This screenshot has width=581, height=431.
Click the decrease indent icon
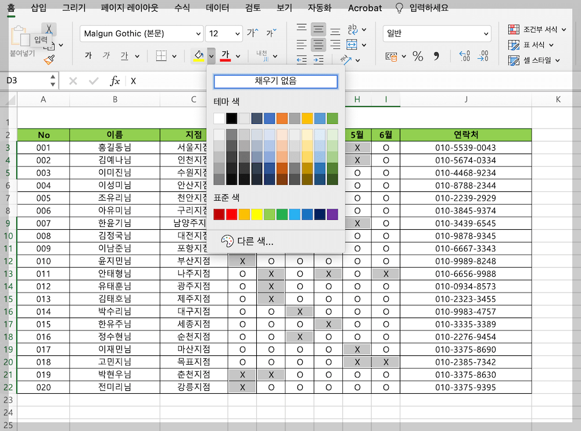[x=302, y=60]
